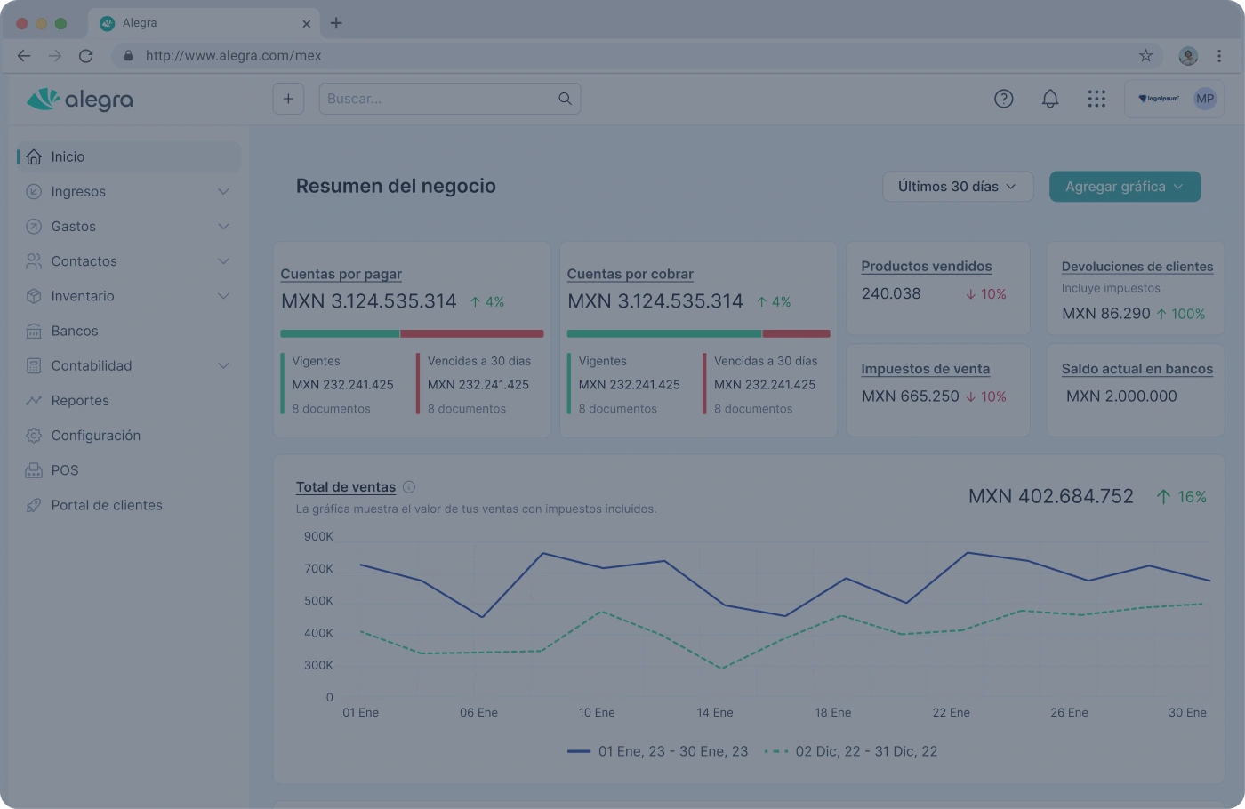Go to Reportes in the sidebar
Viewport: 1245px width, 809px height.
pos(80,401)
